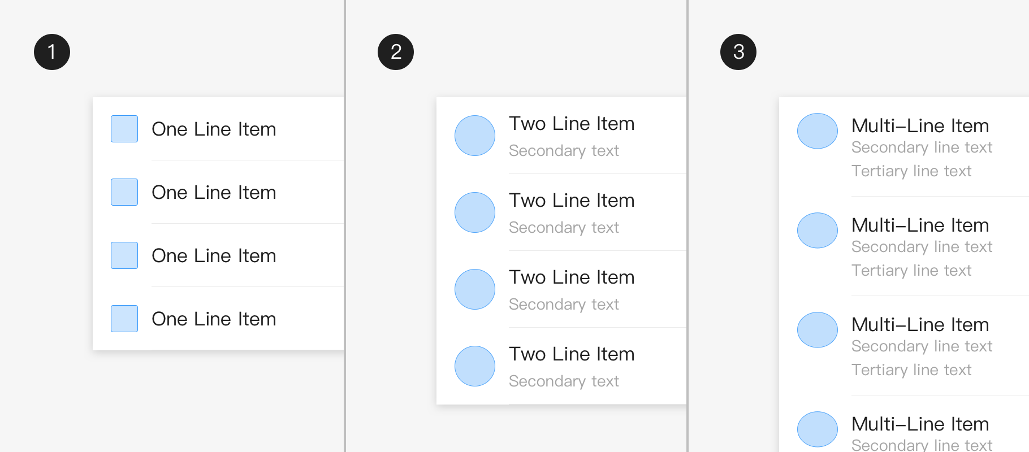
Task: Click the third Two Line Item circle avatar
Action: point(475,289)
